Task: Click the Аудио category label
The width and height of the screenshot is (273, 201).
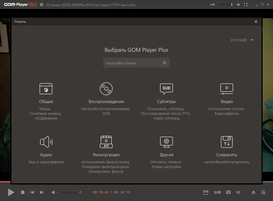Action: pos(46,155)
